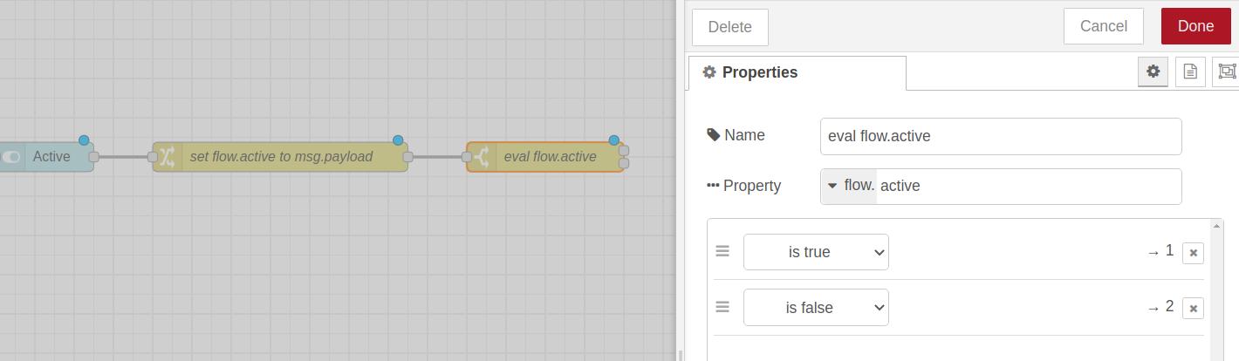Select the 'set flow.active to msg.payload' node
The width and height of the screenshot is (1239, 361).
pyautogui.click(x=280, y=157)
